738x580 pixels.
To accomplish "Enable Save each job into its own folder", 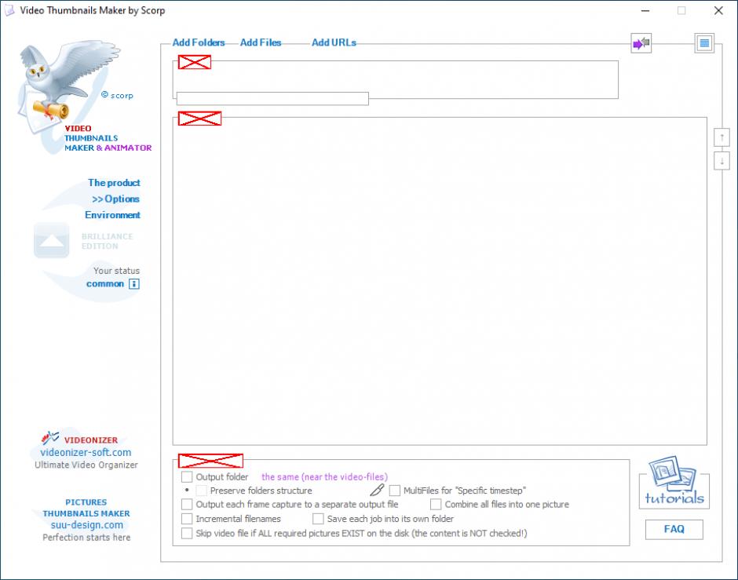I will click(318, 519).
